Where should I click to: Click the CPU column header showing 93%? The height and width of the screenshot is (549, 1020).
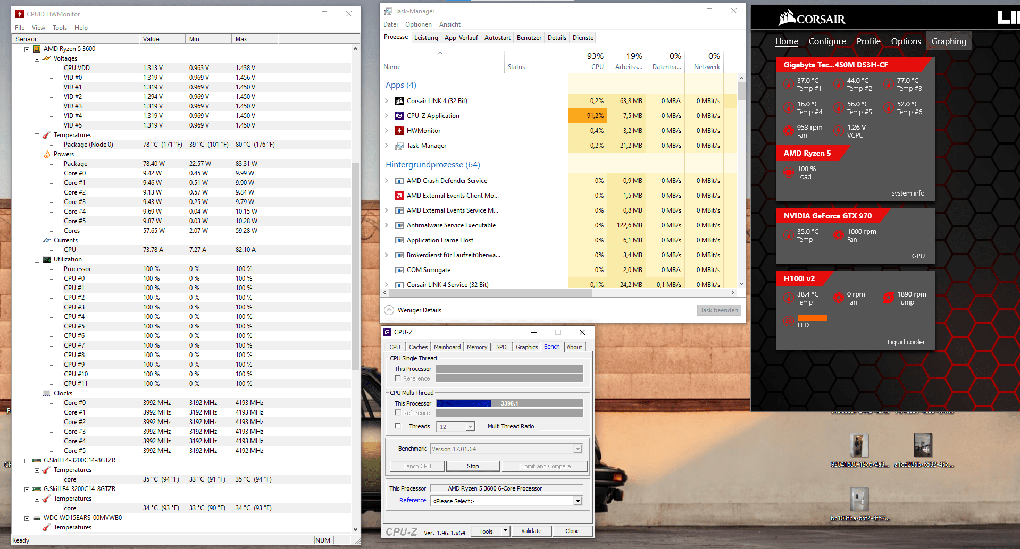(588, 61)
